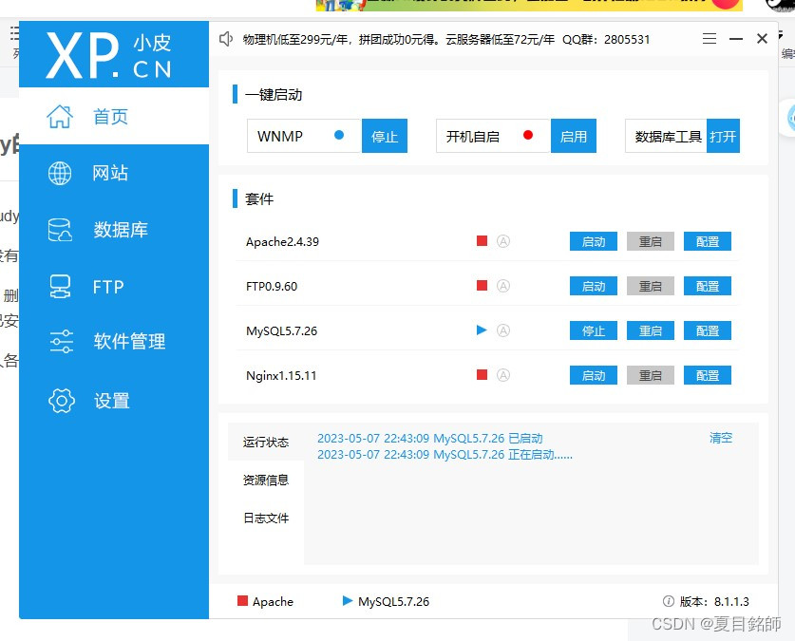Click the 设置 gear icon
The image size is (795, 641).
(62, 401)
